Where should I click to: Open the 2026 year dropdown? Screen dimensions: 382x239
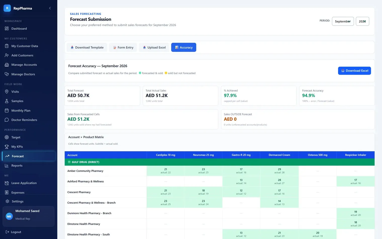click(x=362, y=21)
